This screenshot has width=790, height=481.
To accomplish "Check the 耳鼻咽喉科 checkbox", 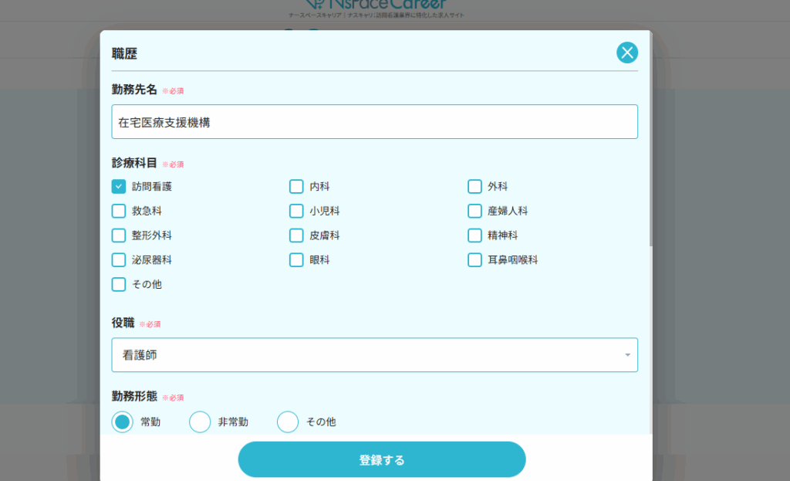I will pos(474,260).
